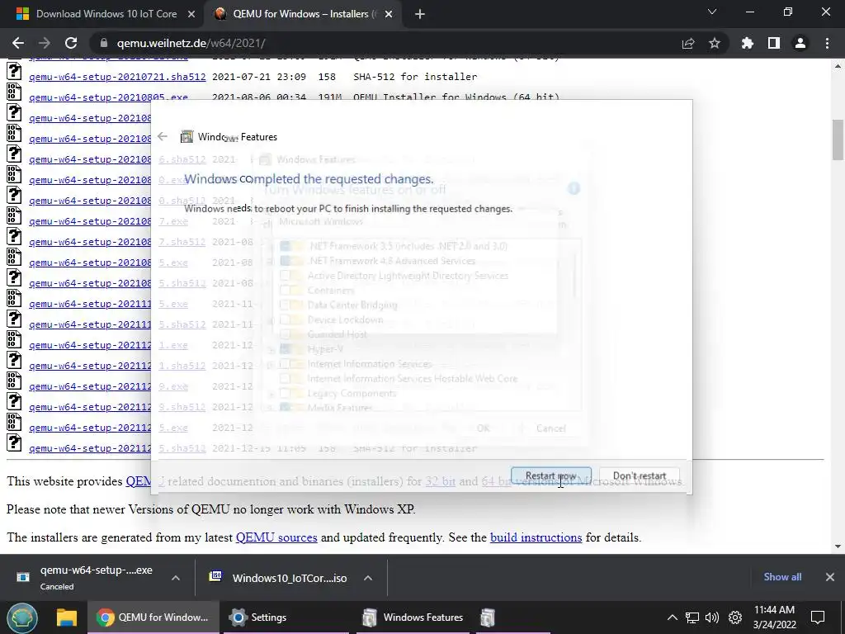Go back using the Windows Features dialog arrow
This screenshot has height=634, width=845.
click(163, 136)
